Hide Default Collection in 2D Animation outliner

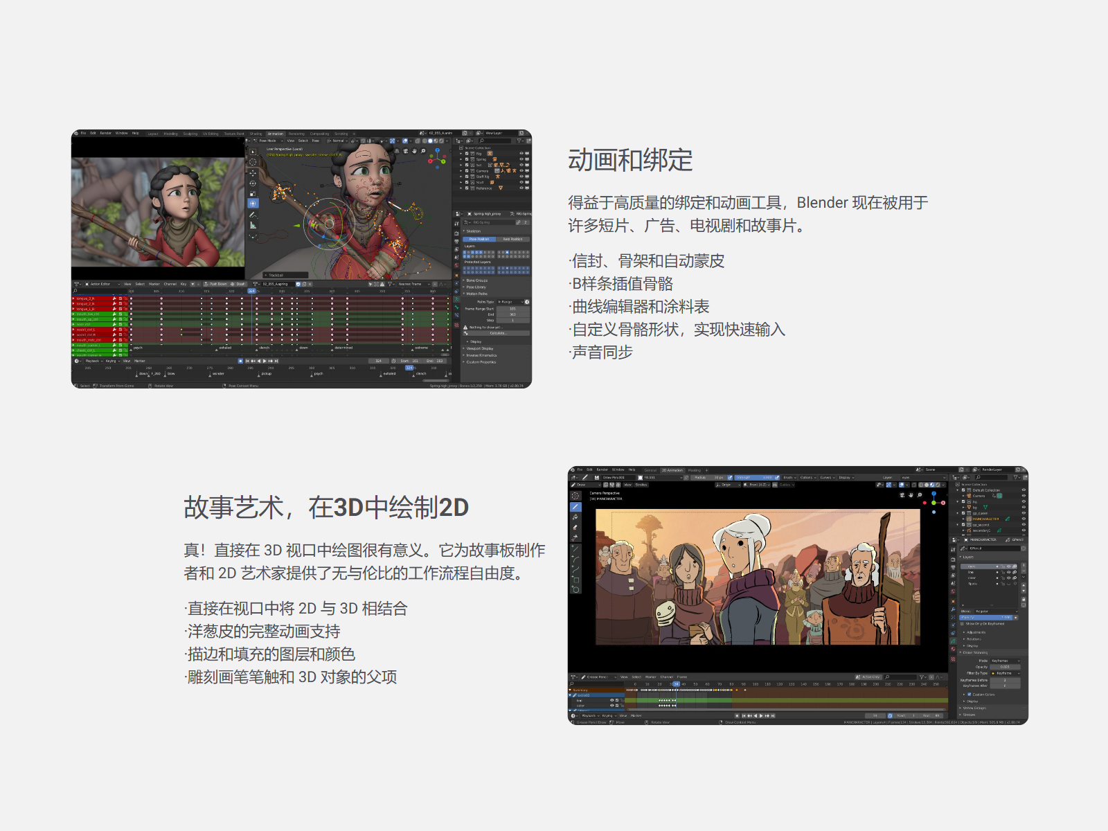1024,490
